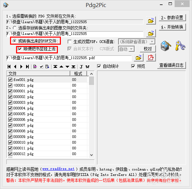This screenshot has width=192, height=189.
Task: Browse for the output image folder
Action: tap(151, 33)
